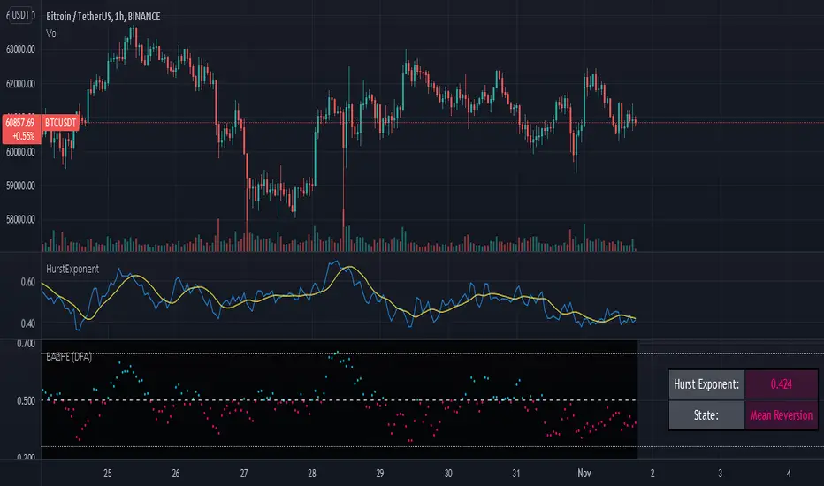Click the +0.55% change label
The height and width of the screenshot is (486, 824).
click(x=24, y=136)
